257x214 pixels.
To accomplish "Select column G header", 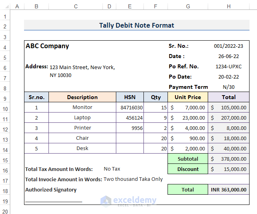I will coord(188,6).
